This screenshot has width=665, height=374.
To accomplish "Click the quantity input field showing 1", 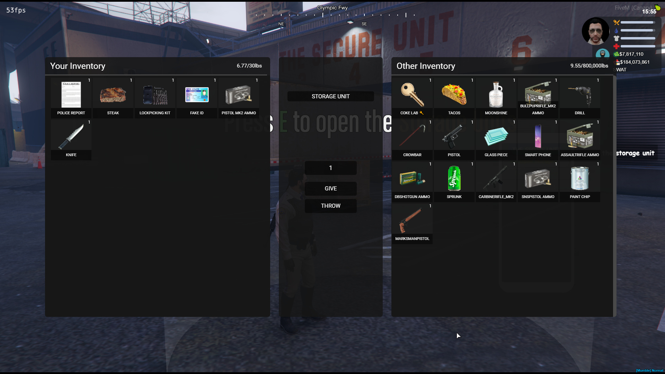I will pos(331,168).
